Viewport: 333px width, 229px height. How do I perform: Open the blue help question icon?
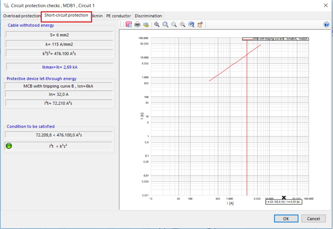(326, 25)
